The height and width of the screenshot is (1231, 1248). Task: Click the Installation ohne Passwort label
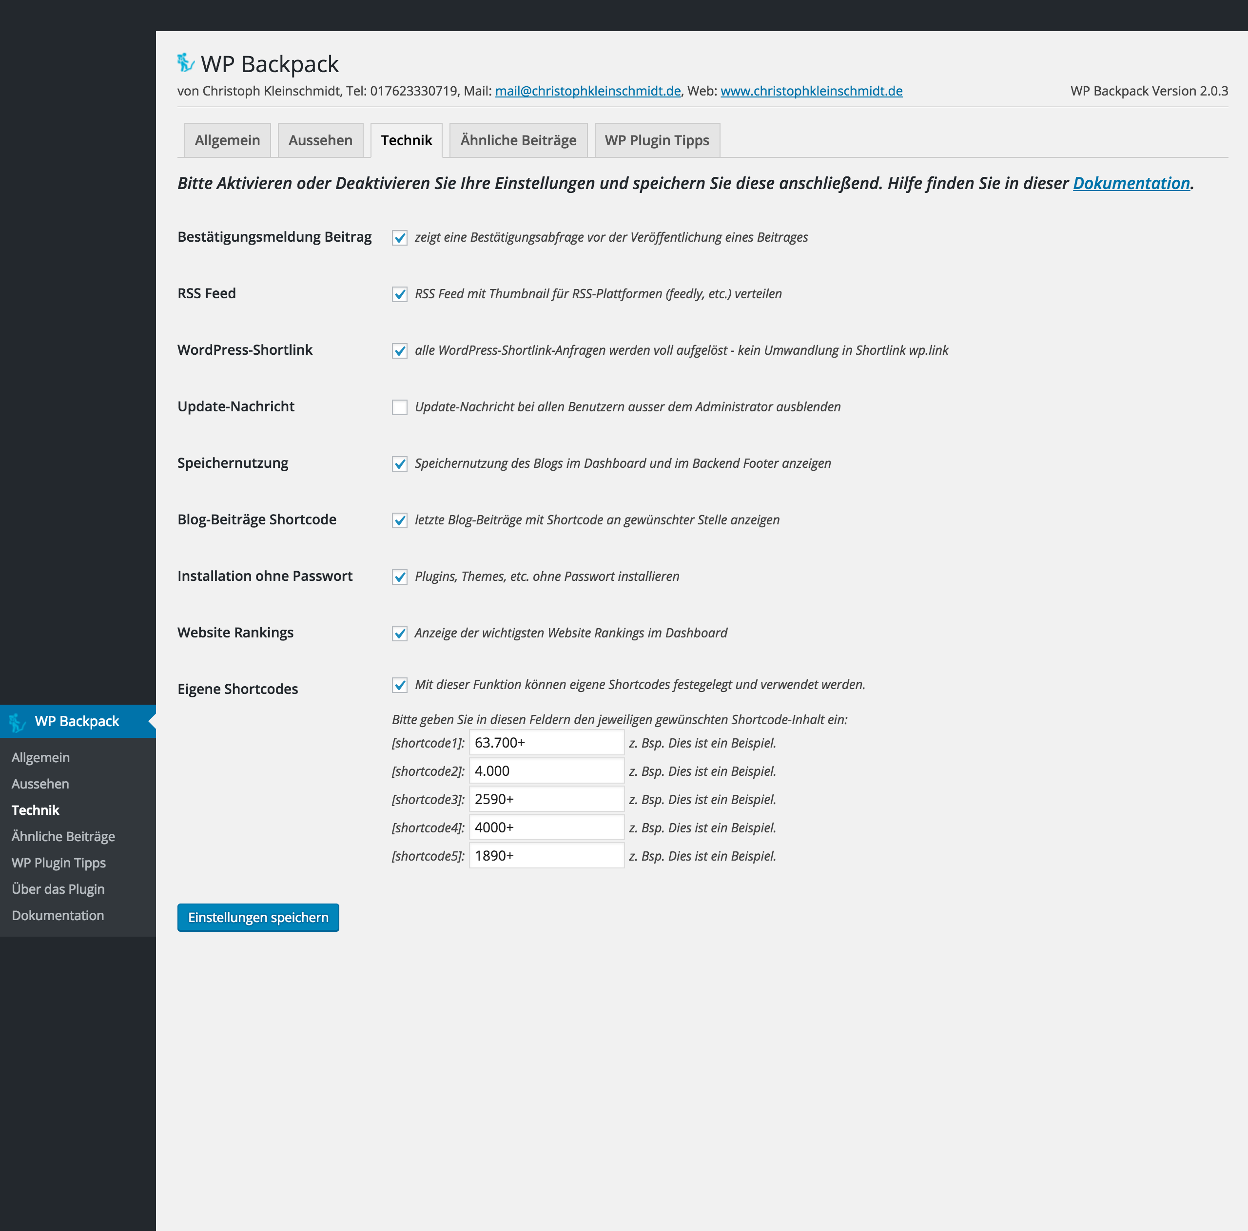(265, 576)
